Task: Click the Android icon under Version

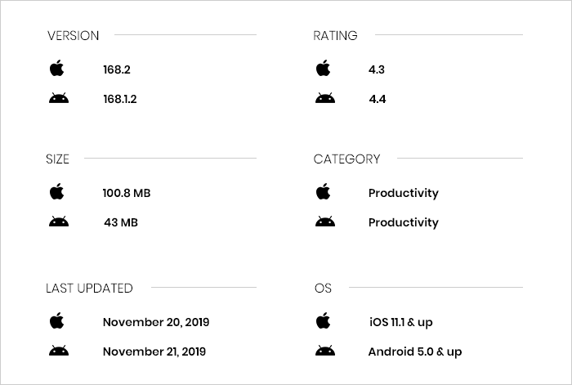Action: click(58, 99)
